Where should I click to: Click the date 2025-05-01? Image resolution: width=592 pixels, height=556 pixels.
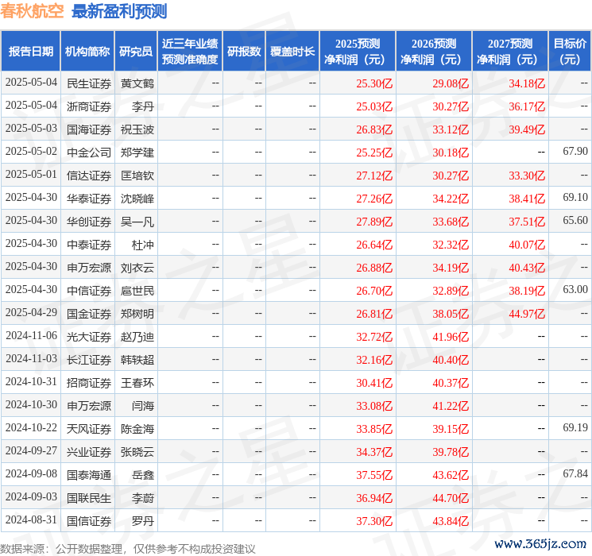click(x=31, y=175)
